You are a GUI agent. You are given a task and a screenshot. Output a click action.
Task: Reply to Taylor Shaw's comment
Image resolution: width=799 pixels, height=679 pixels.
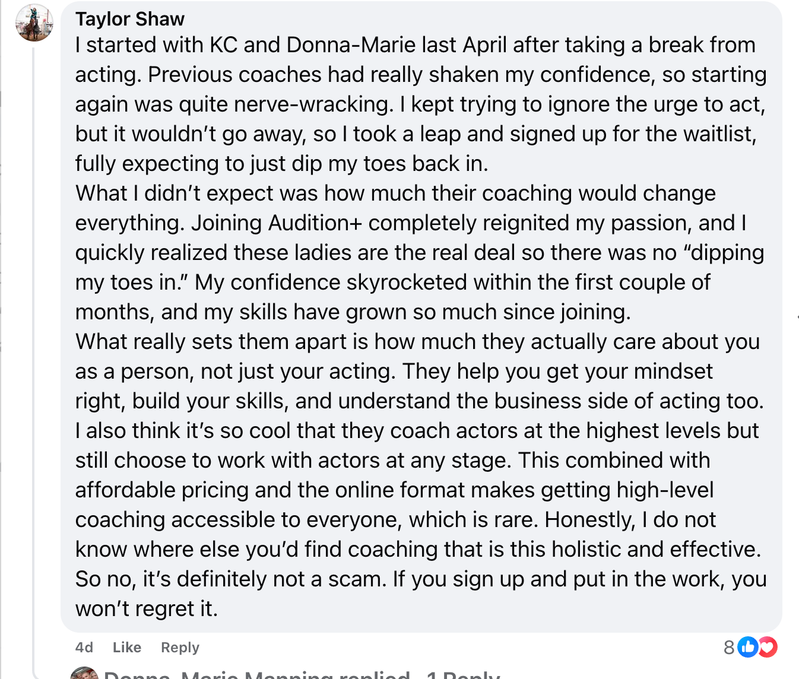pyautogui.click(x=180, y=648)
